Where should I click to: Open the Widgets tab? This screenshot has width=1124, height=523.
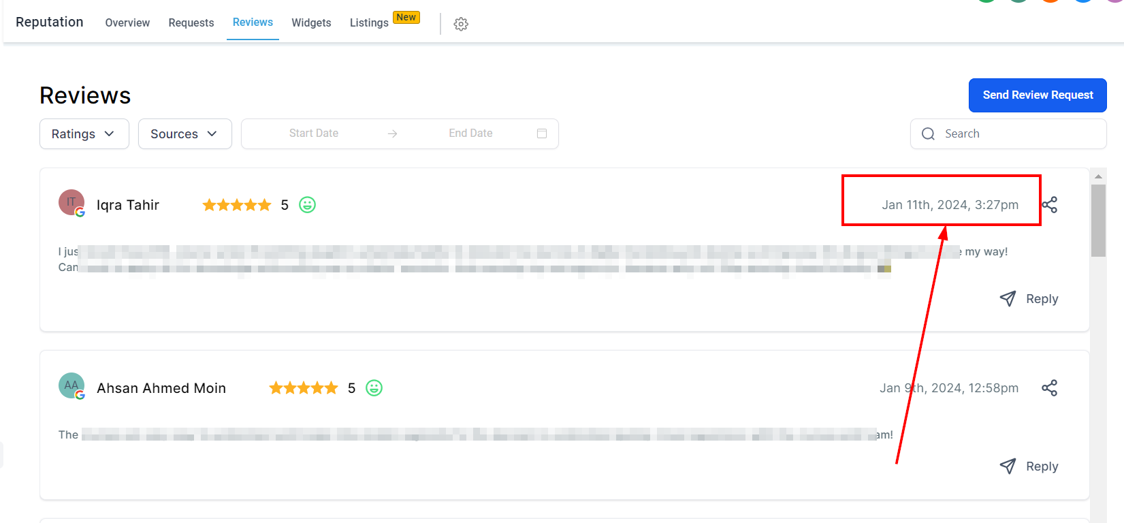311,23
